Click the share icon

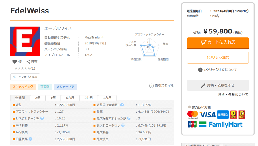[28, 62]
